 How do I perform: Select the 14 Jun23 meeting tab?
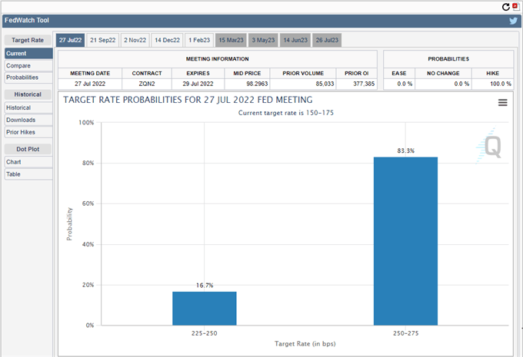pos(295,40)
